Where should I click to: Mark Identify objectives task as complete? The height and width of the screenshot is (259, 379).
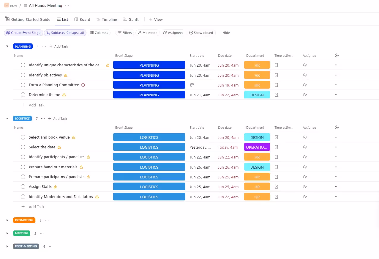(23, 75)
